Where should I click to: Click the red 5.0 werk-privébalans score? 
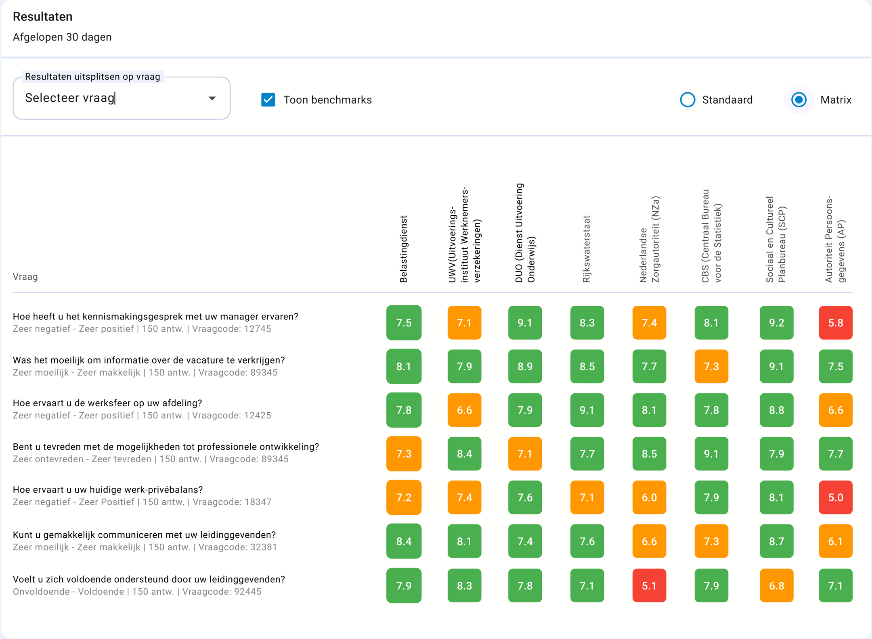tap(835, 497)
